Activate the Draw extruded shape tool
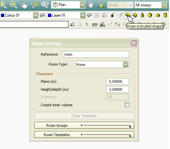170x149 pixels. [x=127, y=15]
